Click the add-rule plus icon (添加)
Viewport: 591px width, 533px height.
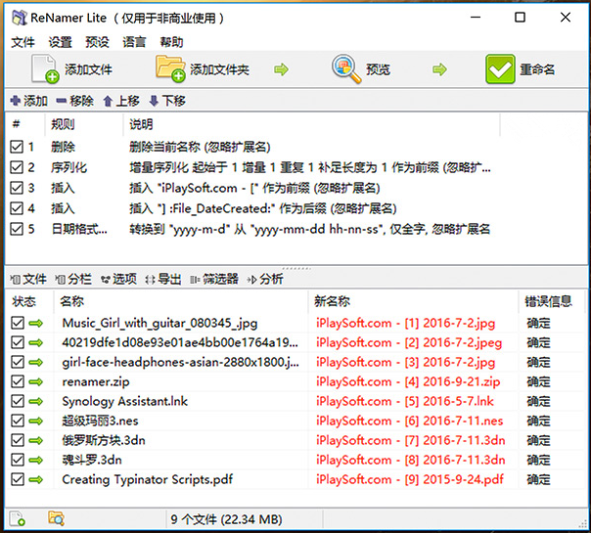coord(16,101)
